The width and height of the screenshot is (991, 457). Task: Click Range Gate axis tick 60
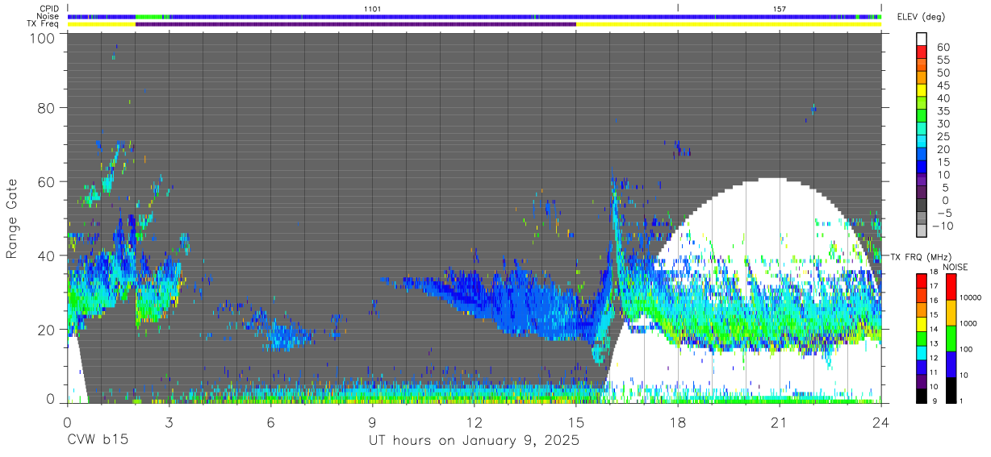(48, 182)
